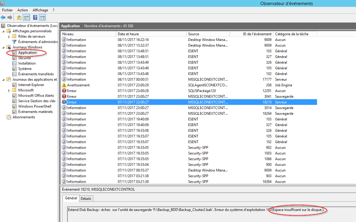Image resolution: width=356 pixels, height=222 pixels.
Task: Click the blue Help question mark icon
Action: pyautogui.click(x=35, y=18)
